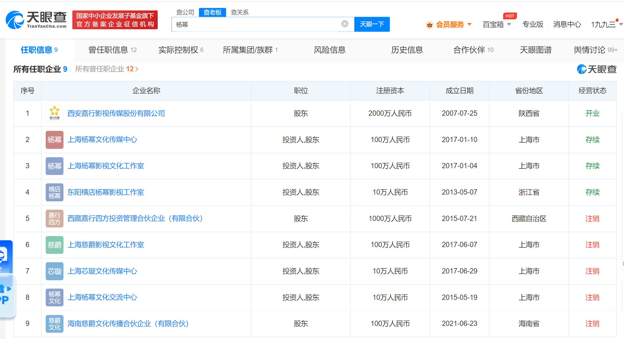Click the 海南省 province cell
This screenshot has width=624, height=339.
pyautogui.click(x=529, y=324)
